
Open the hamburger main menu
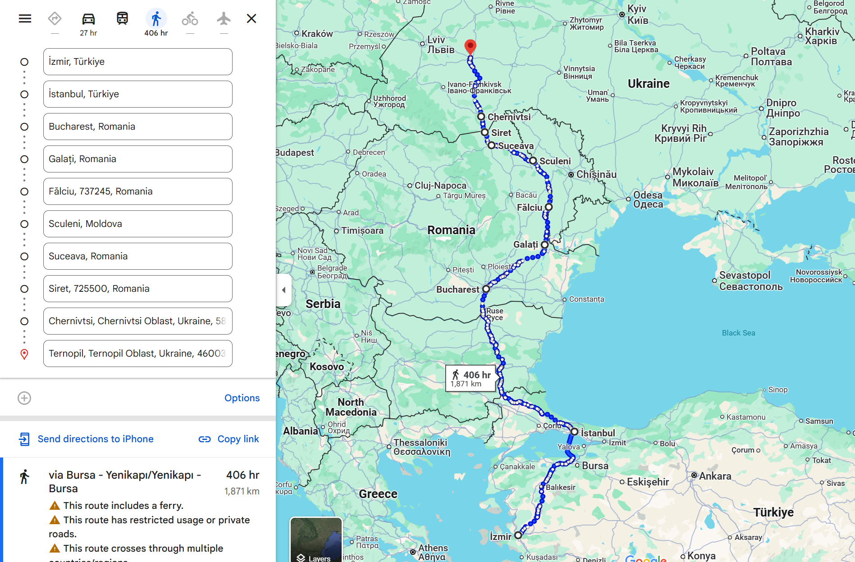25,18
